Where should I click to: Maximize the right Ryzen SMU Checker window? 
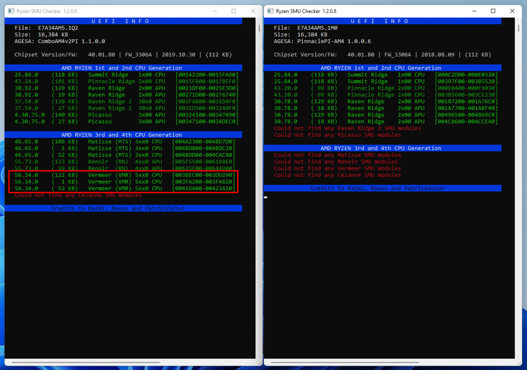(x=493, y=11)
